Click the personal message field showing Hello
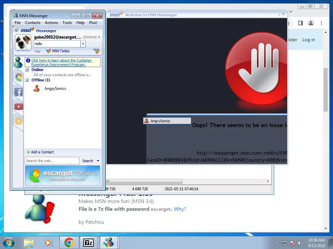Screen dimensions: 333x249 (57, 44)
